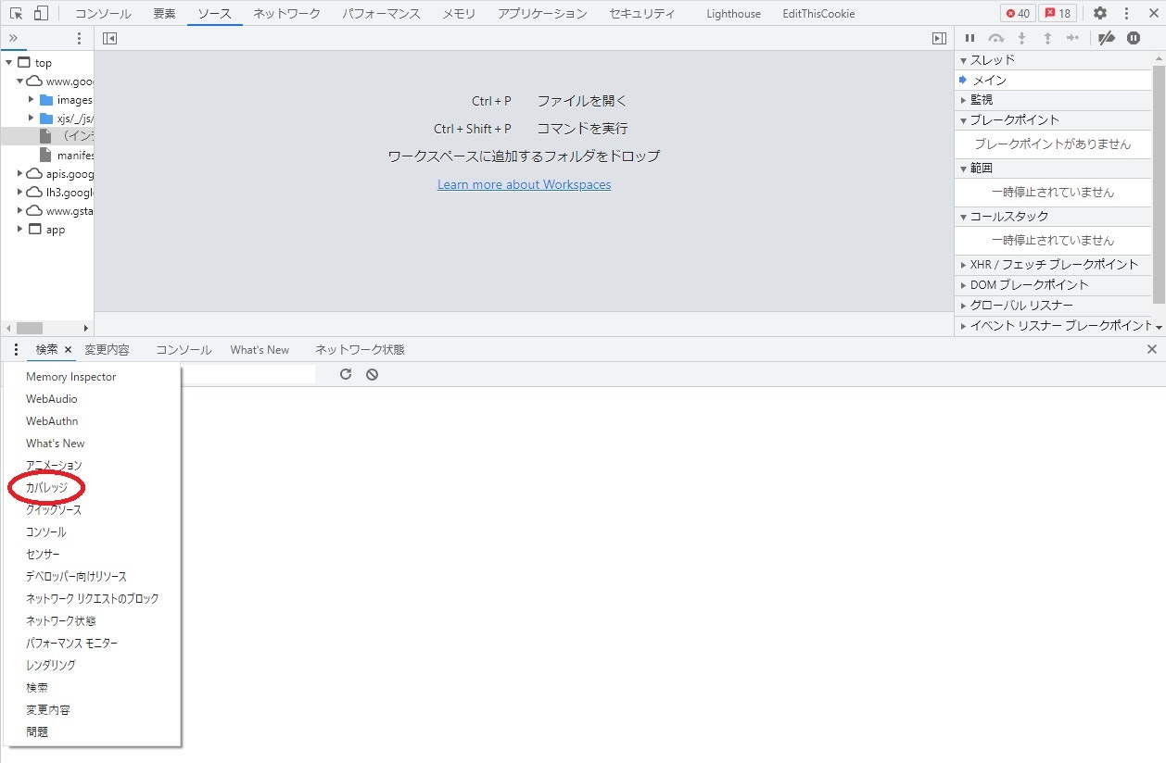Image resolution: width=1166 pixels, height=763 pixels.
Task: Switch to コンソール main tab
Action: click(x=103, y=13)
